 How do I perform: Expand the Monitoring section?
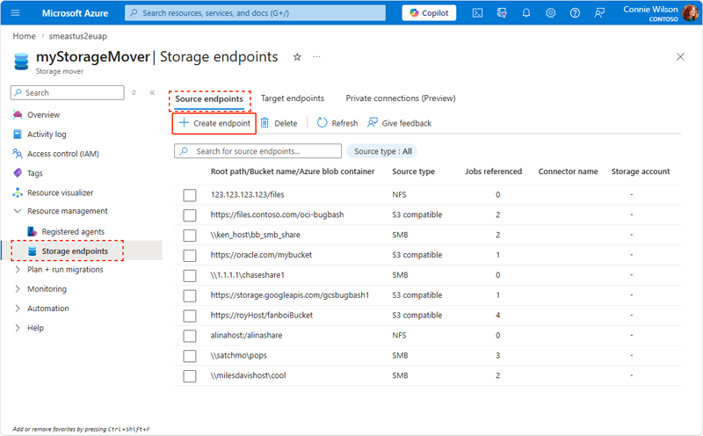click(x=18, y=289)
